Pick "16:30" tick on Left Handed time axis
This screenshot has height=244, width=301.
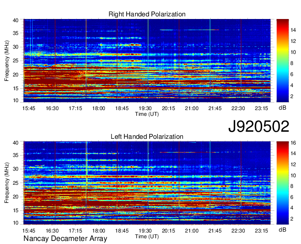point(52,231)
